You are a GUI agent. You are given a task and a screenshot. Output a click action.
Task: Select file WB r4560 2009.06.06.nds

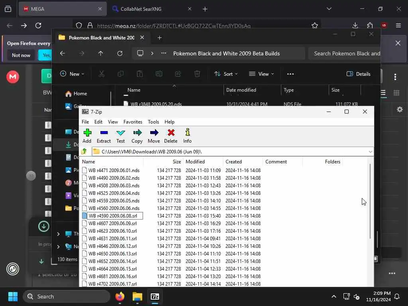point(114,208)
